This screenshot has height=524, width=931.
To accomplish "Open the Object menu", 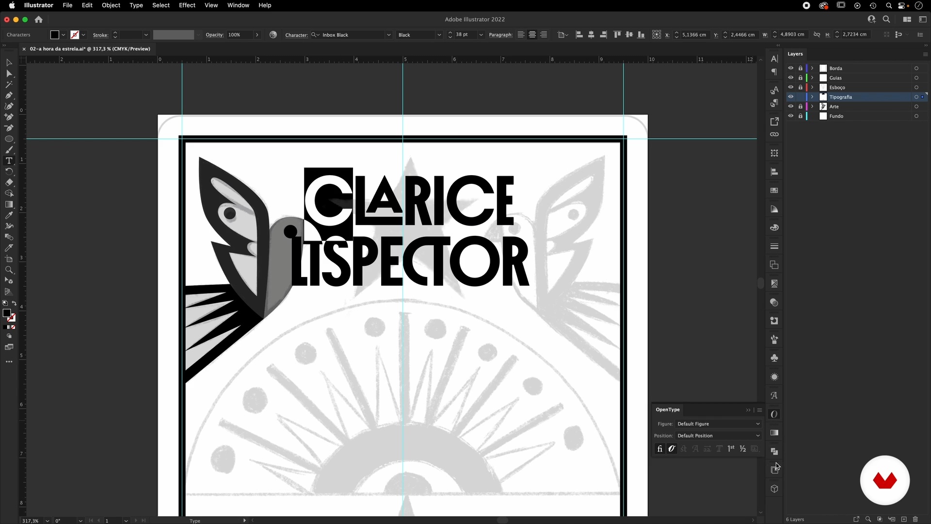I will coord(111,5).
